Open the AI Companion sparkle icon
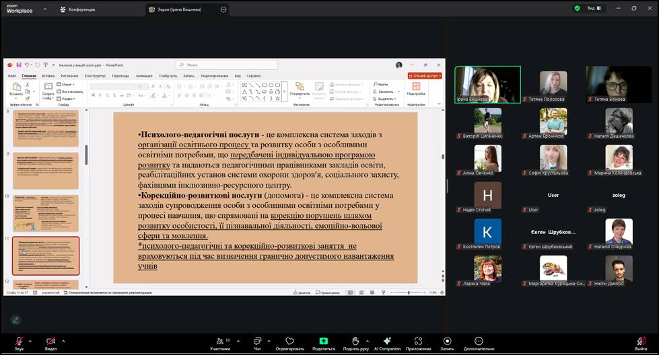 pos(387,341)
